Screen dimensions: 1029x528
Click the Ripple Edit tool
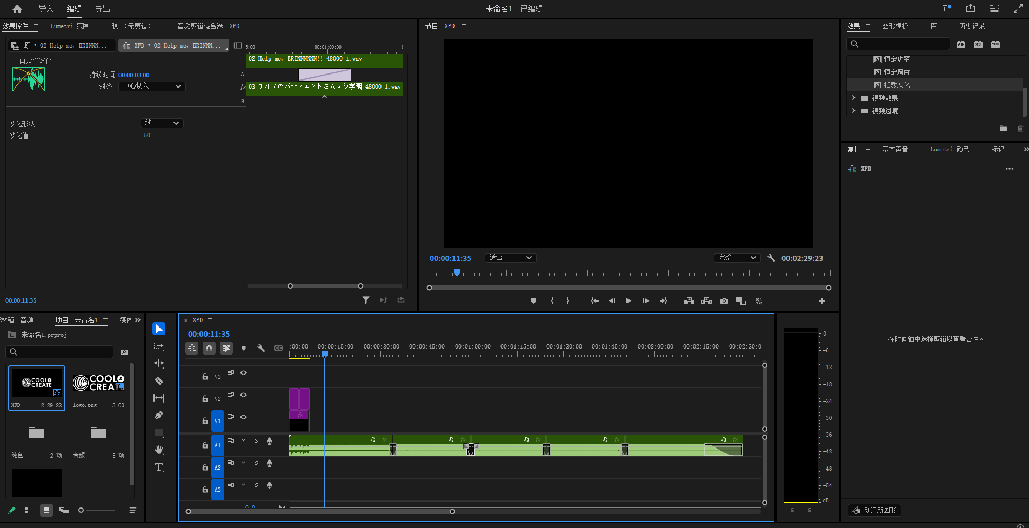[x=159, y=364]
